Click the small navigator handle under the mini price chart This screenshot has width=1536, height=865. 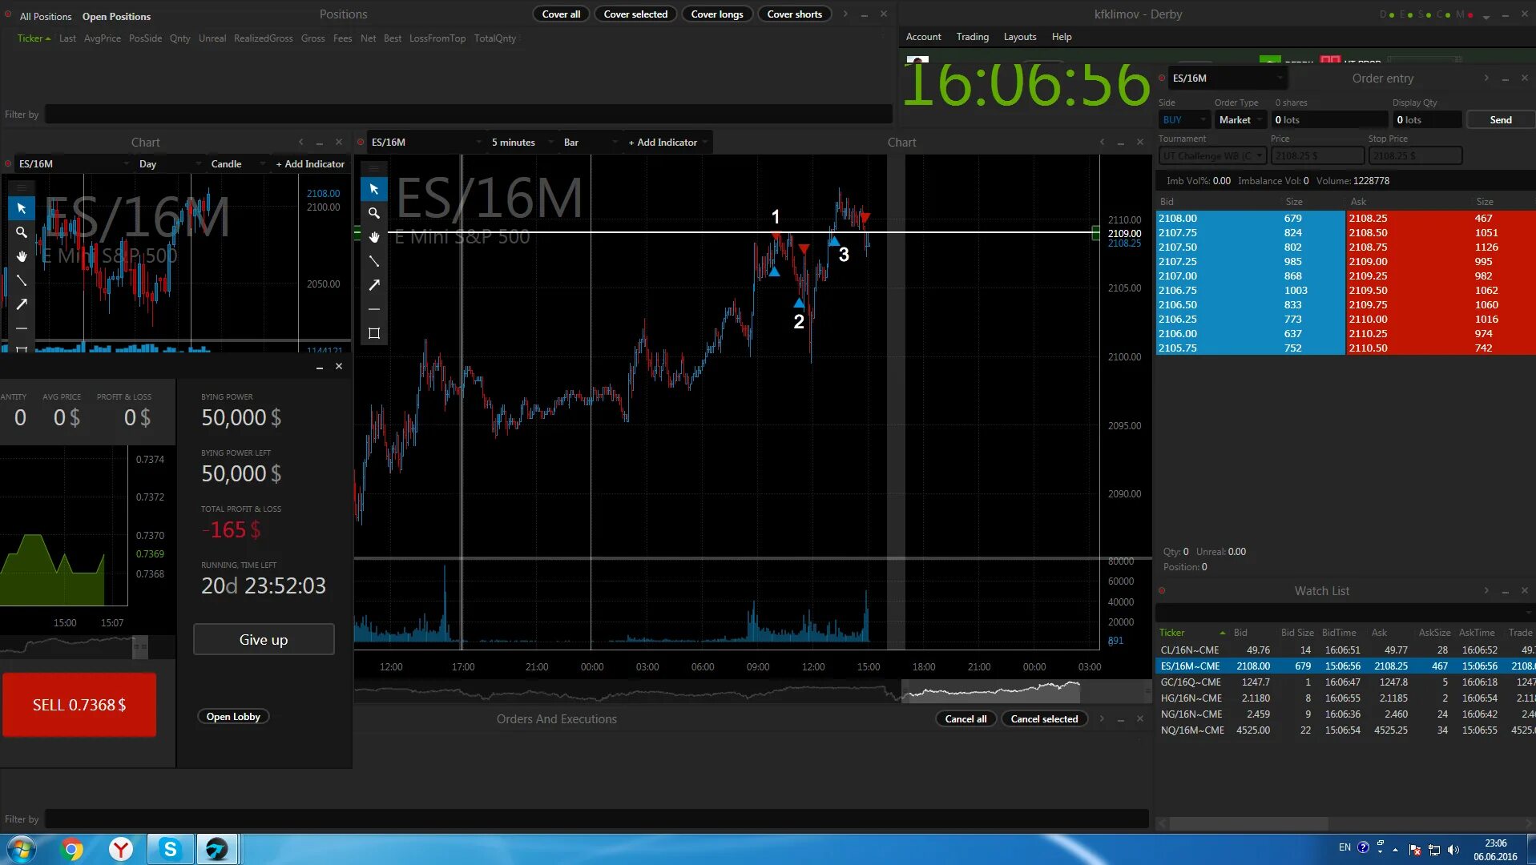click(x=139, y=646)
